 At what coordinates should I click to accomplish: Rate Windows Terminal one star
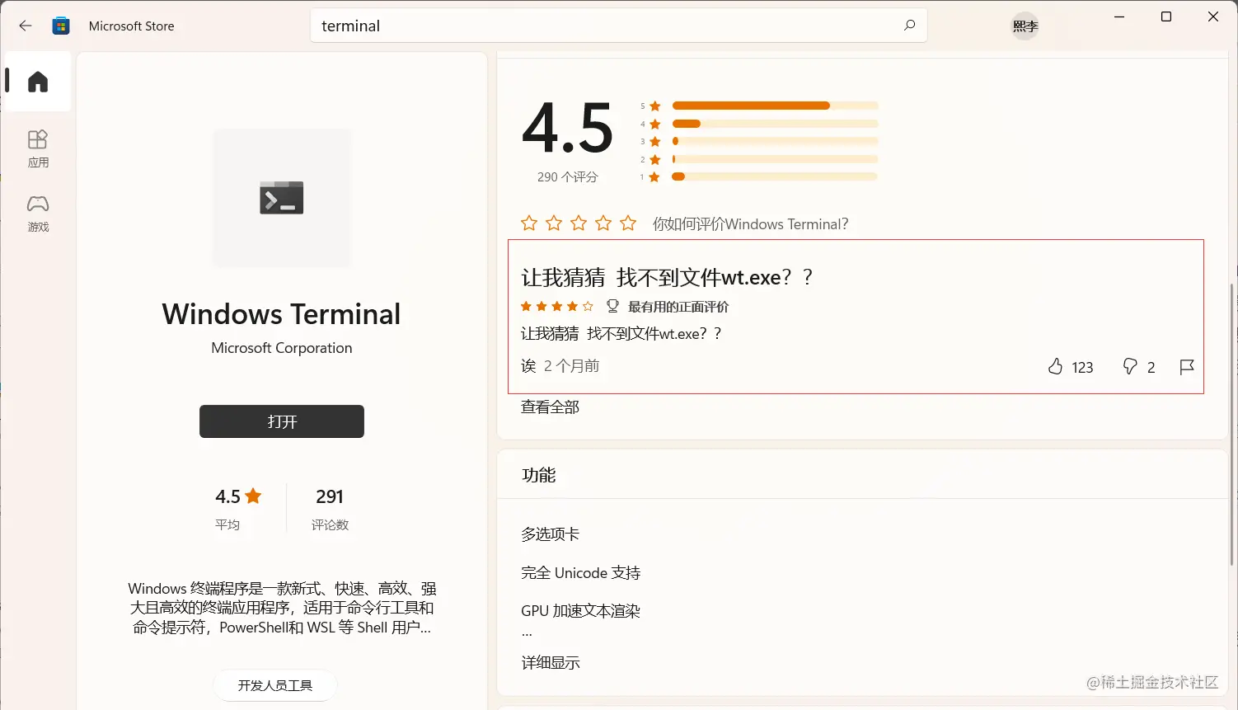click(529, 223)
